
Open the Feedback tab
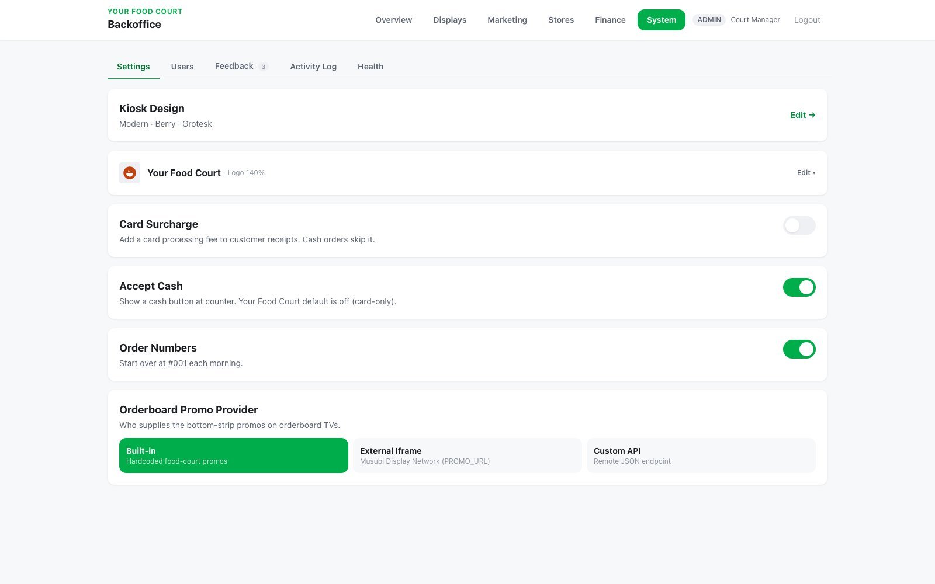pos(241,67)
